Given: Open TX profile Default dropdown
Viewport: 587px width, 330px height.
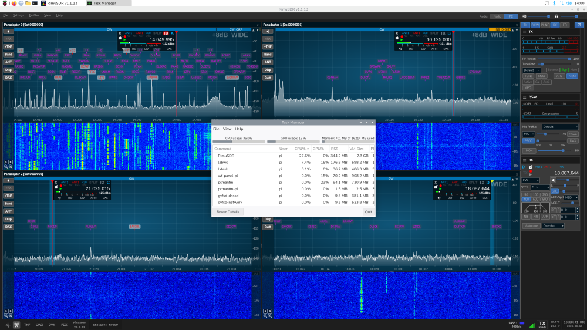Looking at the screenshot, I should click(532, 70).
